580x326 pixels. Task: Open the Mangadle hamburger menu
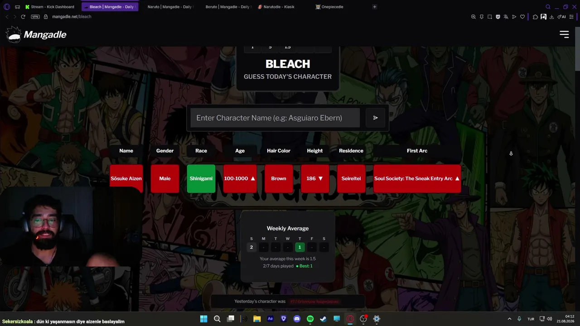click(564, 34)
